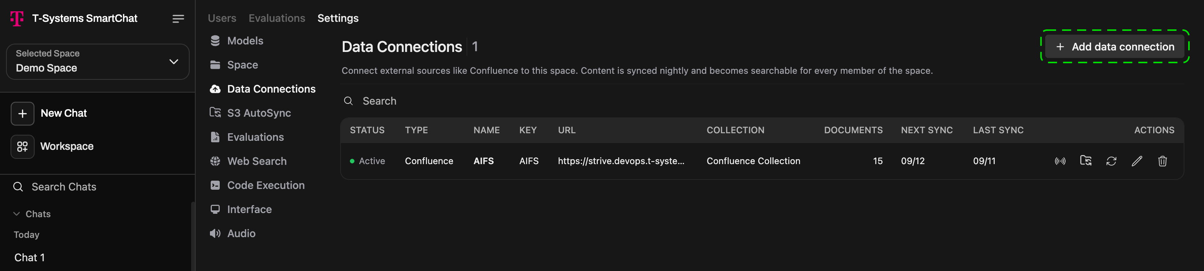Click AIFS in the Name column

483,161
